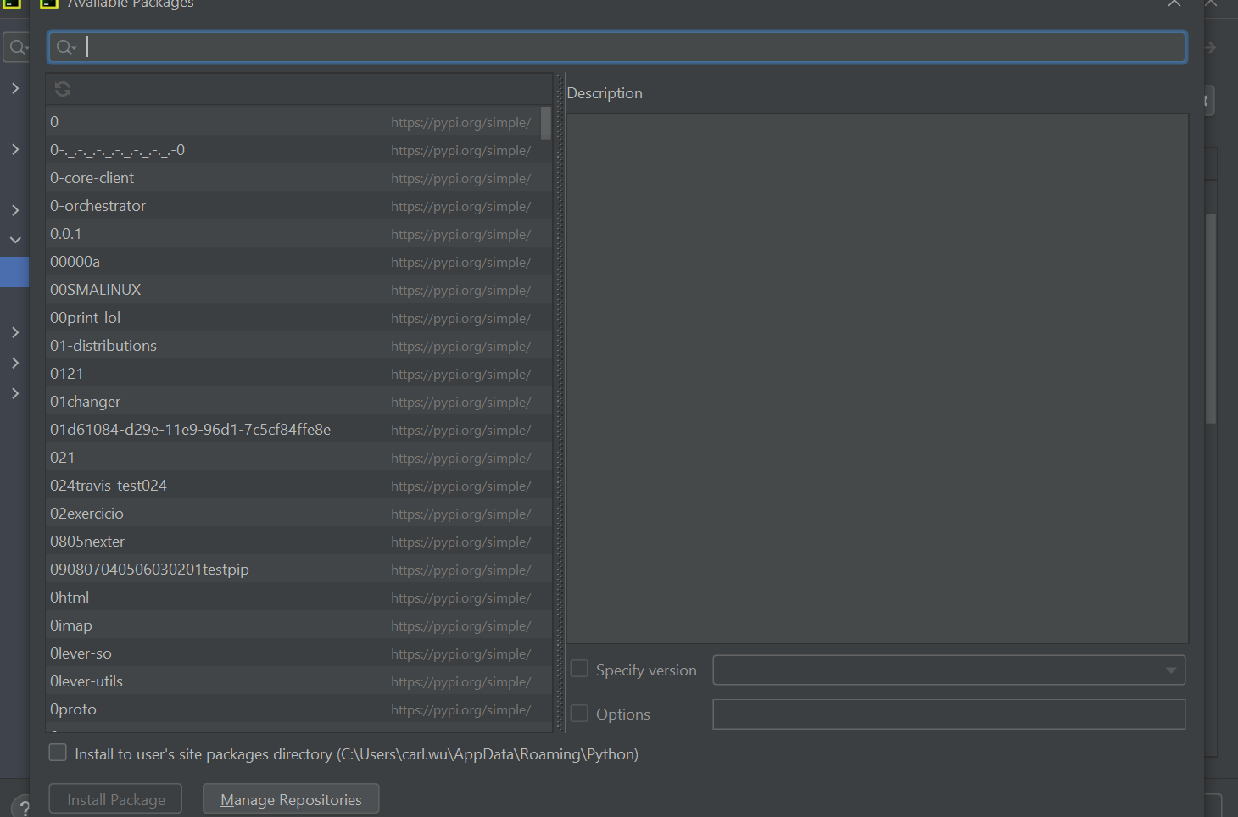Click the forward arrow icon on the right edge

1209,47
